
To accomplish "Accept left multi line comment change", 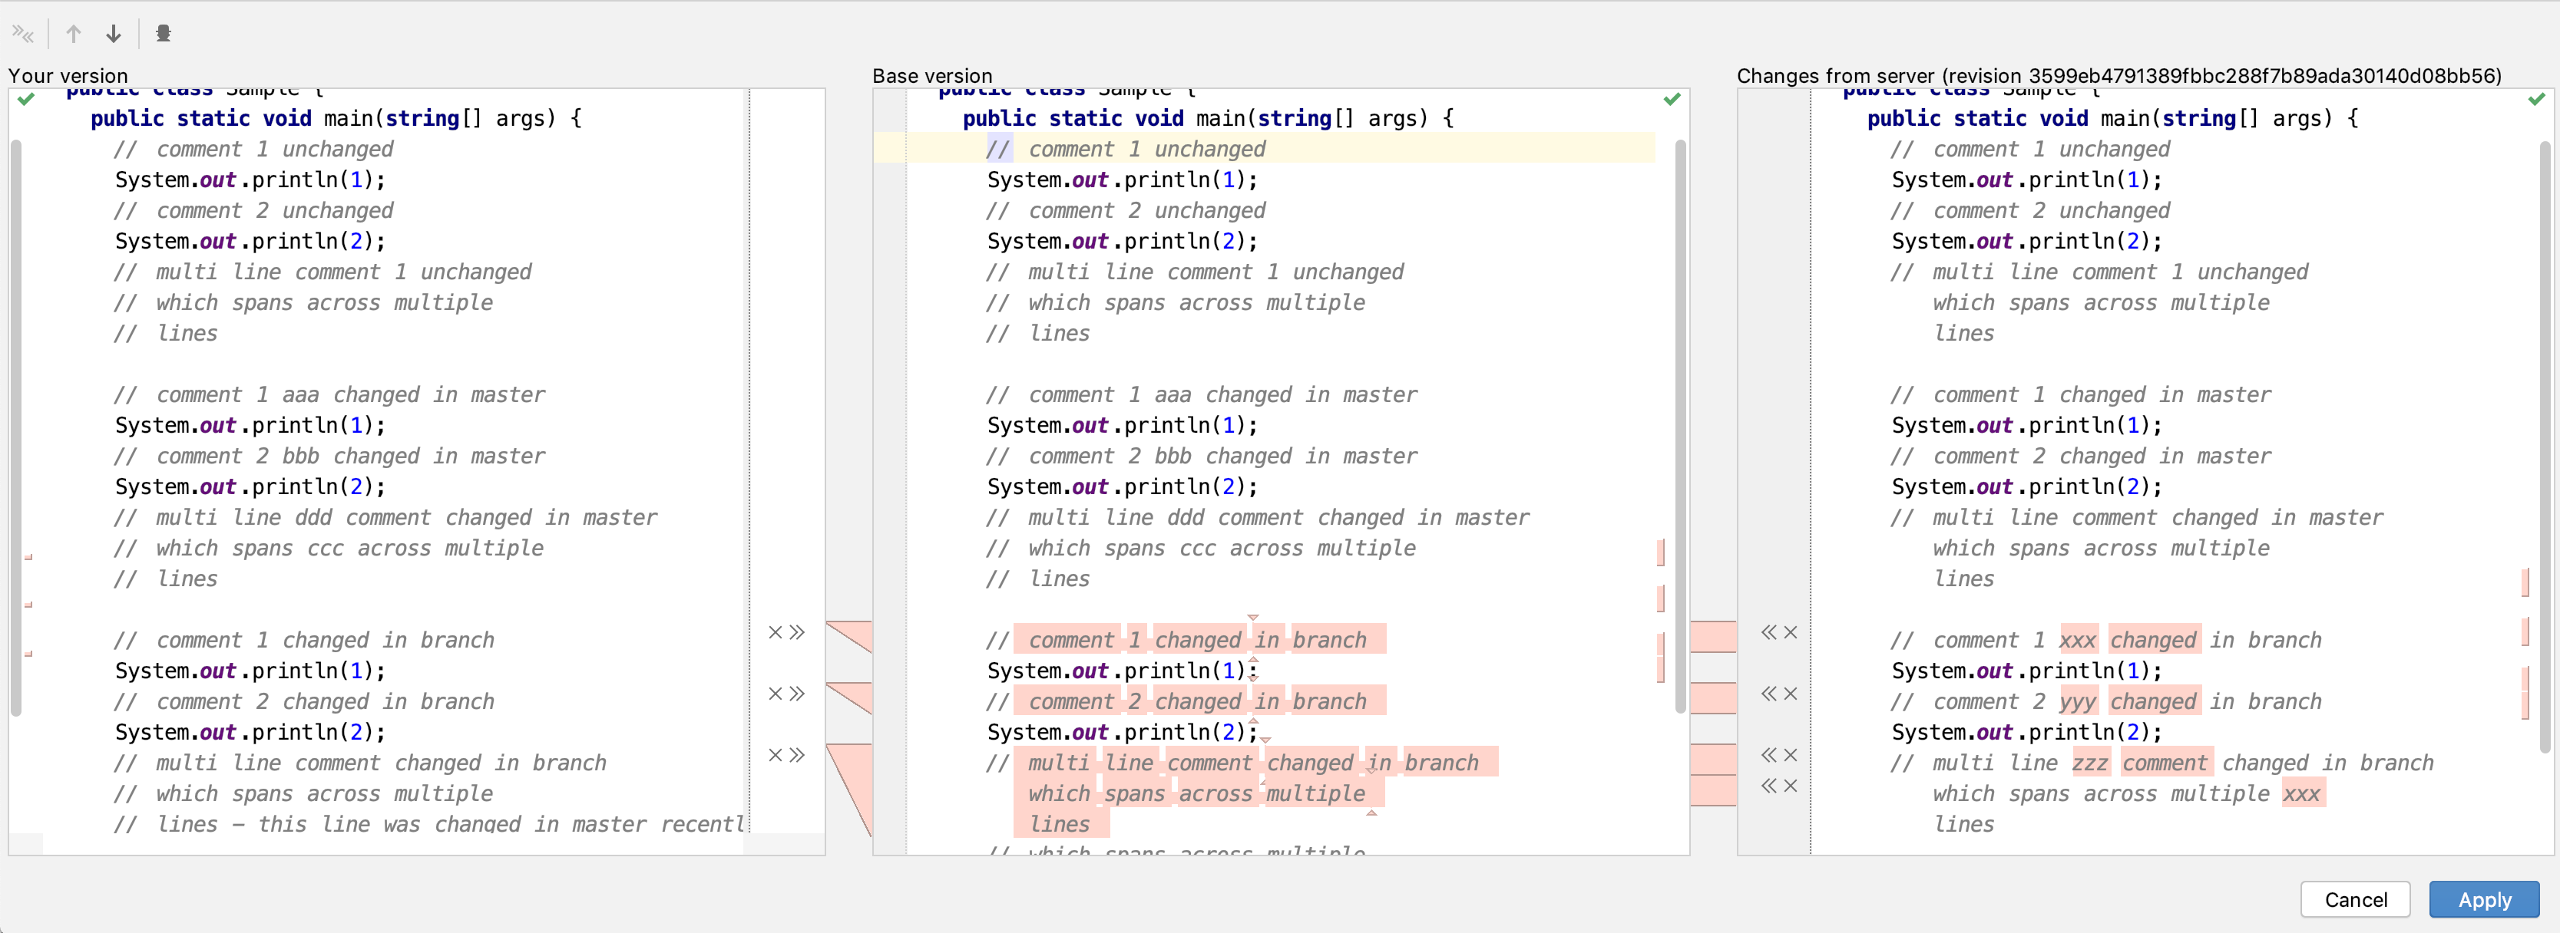I will pyautogui.click(x=797, y=755).
